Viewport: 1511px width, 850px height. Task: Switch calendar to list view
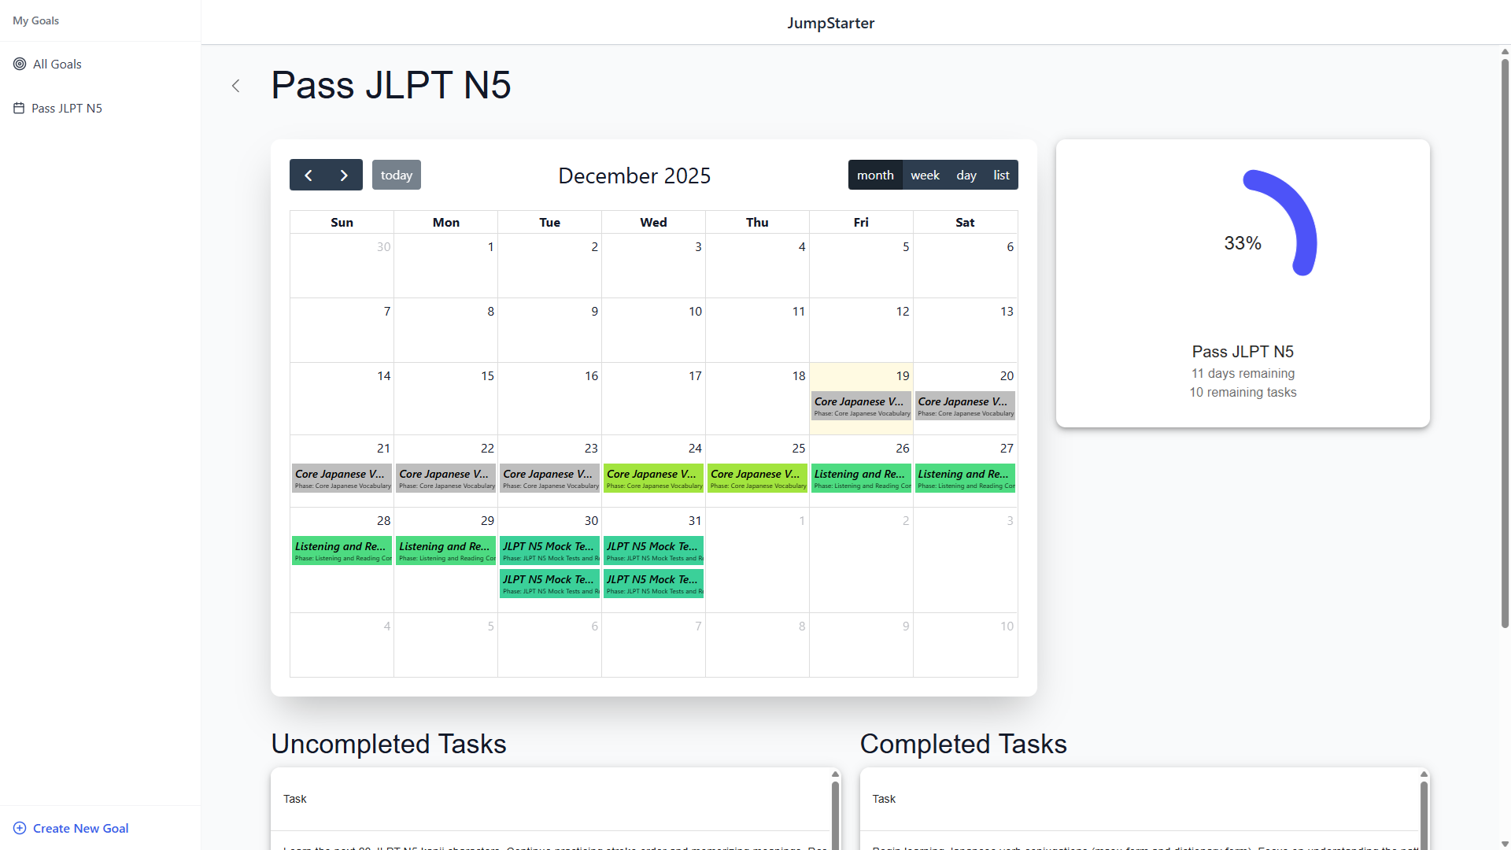point(1001,175)
